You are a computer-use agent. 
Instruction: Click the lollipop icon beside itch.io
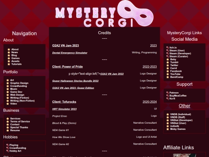click(168, 48)
